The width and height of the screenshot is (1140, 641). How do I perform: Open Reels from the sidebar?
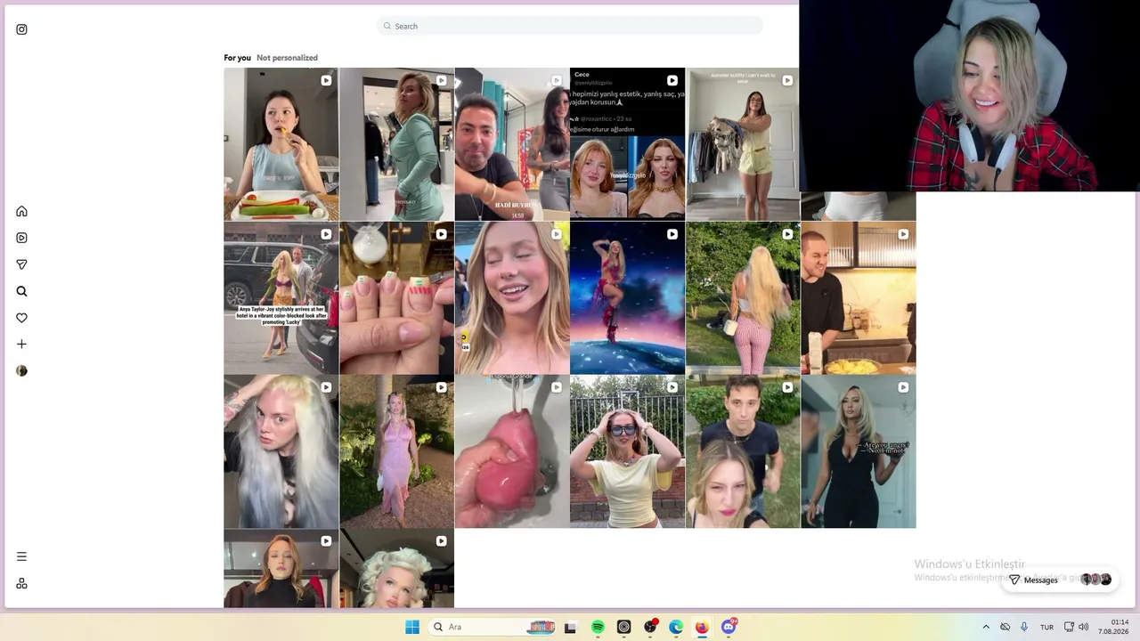click(x=21, y=238)
